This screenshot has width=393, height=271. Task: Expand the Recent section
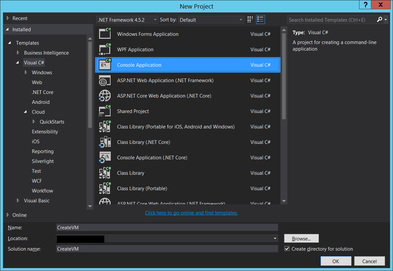point(8,18)
